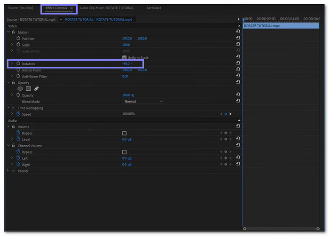Add a keyframe for Speed
Viewport: 329px width, 236px height.
[226, 114]
